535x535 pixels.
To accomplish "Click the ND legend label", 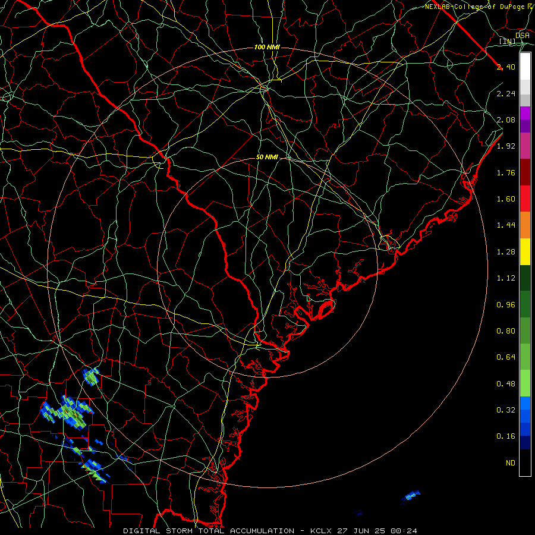I will (x=511, y=463).
